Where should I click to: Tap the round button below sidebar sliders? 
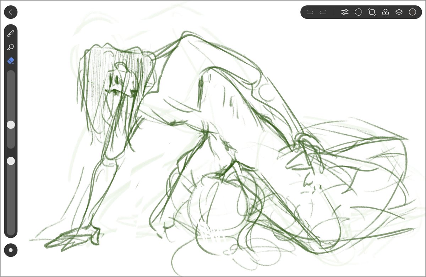11,250
